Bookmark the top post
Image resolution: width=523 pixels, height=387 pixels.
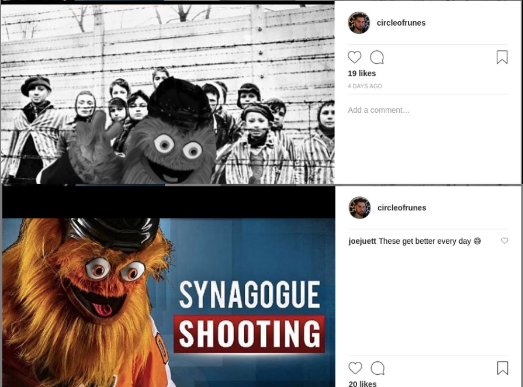click(x=502, y=57)
